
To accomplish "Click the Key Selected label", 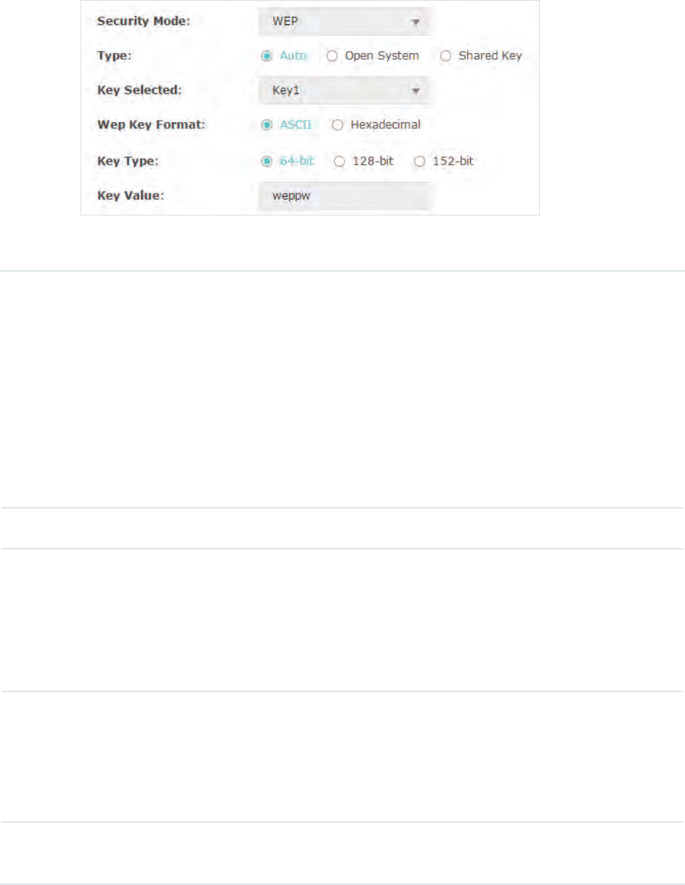I will tap(140, 90).
